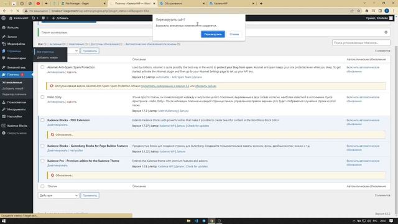This screenshot has height=224, width=398.
Task: Select Добавить новую in the flyout submenu
Action: [x=47, y=58]
